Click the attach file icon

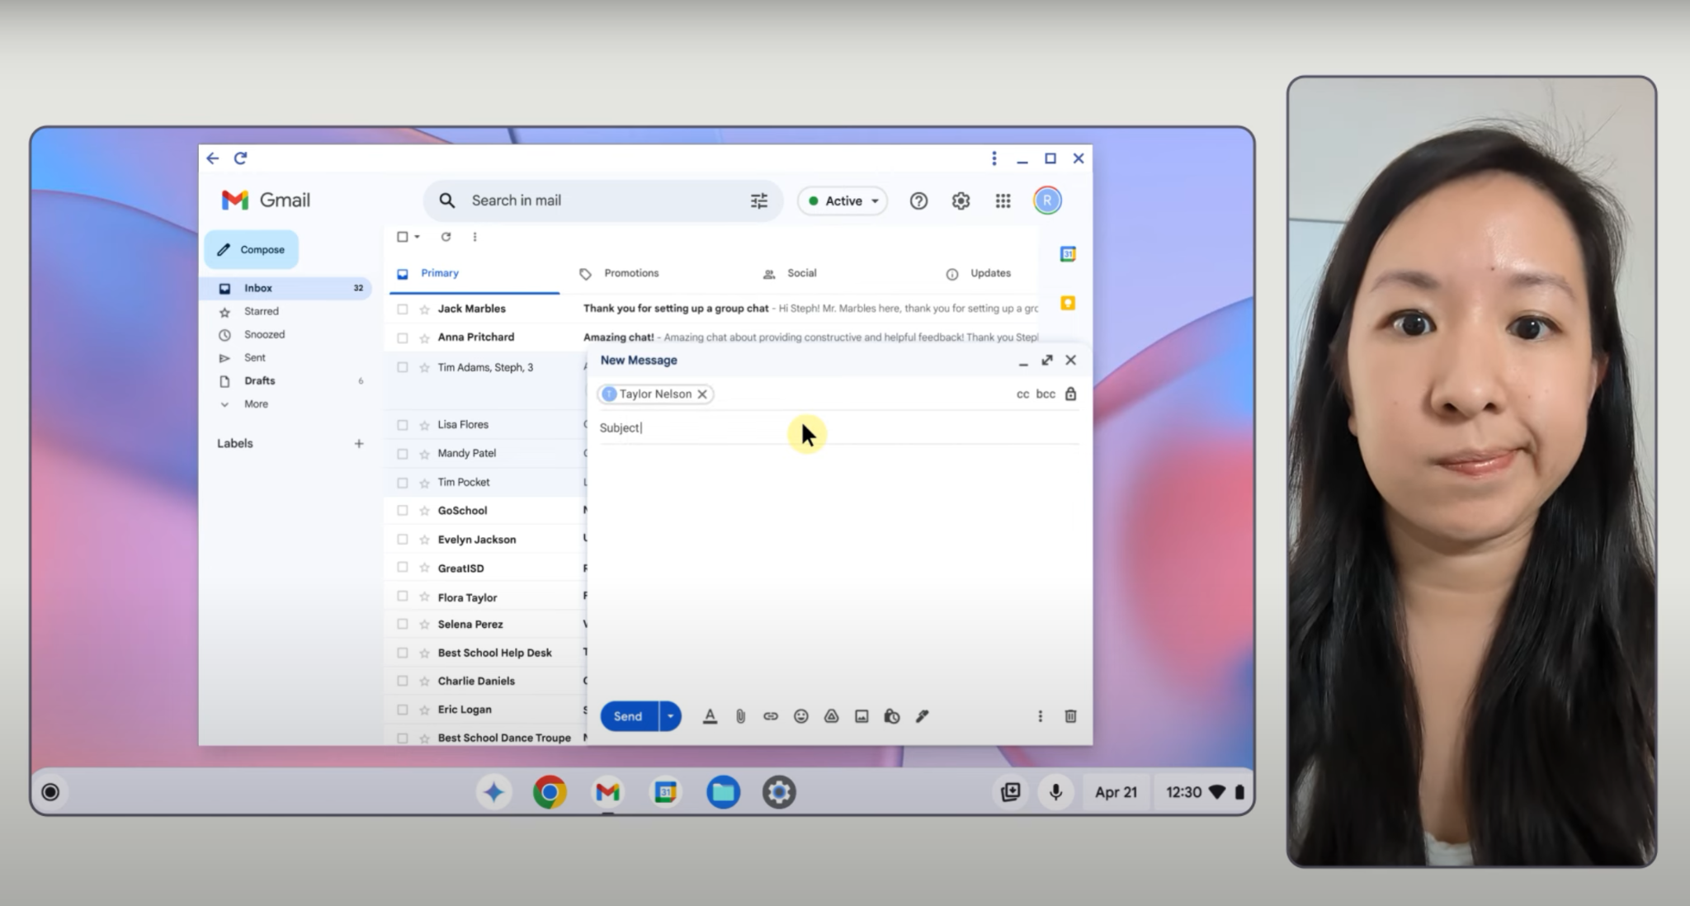(740, 716)
